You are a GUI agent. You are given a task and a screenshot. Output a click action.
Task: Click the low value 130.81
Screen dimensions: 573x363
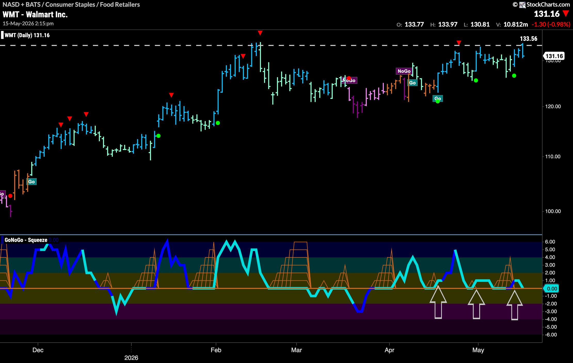(x=480, y=25)
